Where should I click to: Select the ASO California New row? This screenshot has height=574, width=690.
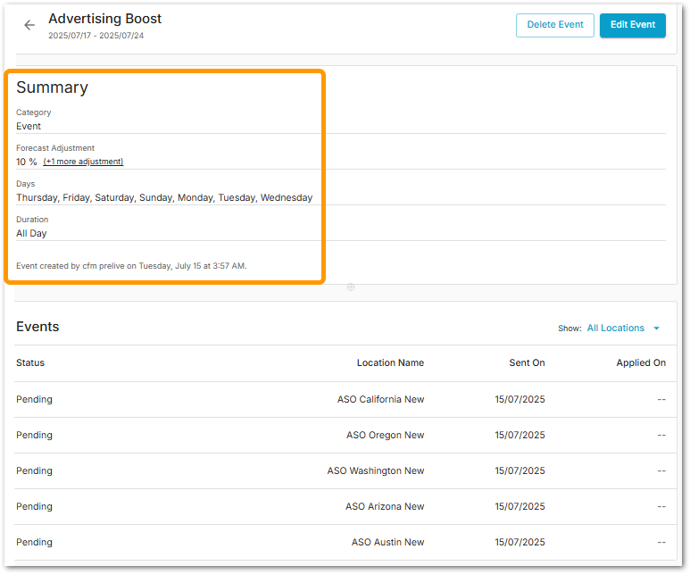point(380,400)
